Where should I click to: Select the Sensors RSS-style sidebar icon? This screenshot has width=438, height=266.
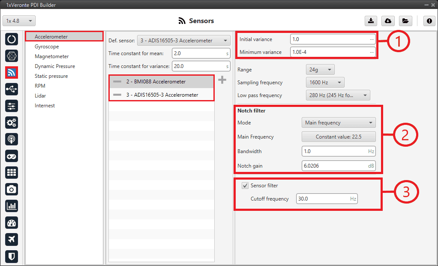point(12,72)
